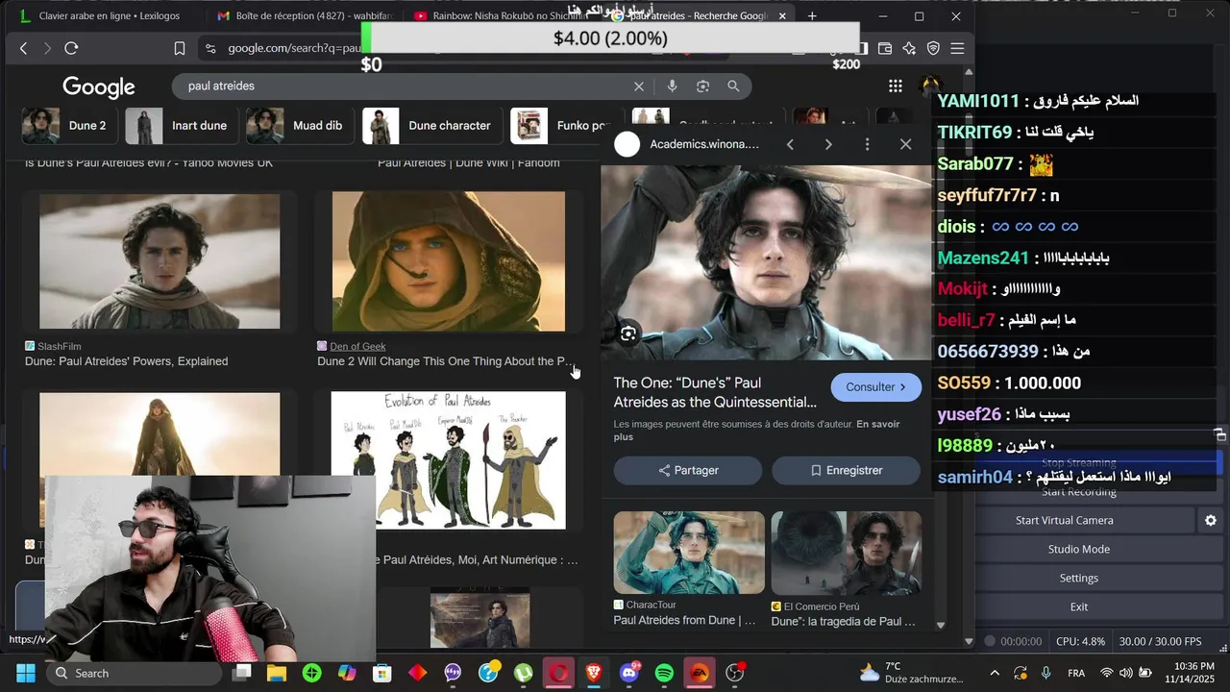Viewport: 1230px width, 692px height.
Task: Open Dune: Paul Atreides' Powers, Explained result
Action: tap(126, 361)
